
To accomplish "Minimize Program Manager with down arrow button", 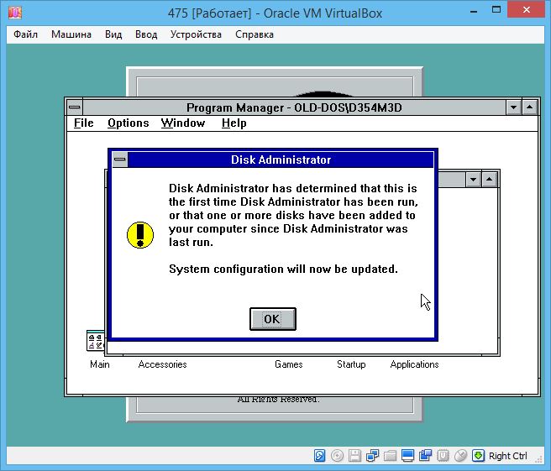I will pos(513,107).
